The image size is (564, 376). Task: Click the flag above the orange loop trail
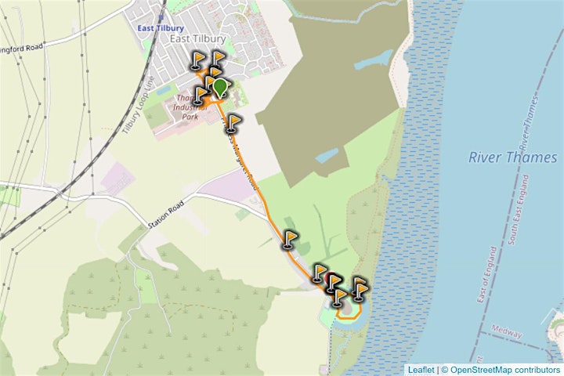coord(339,298)
